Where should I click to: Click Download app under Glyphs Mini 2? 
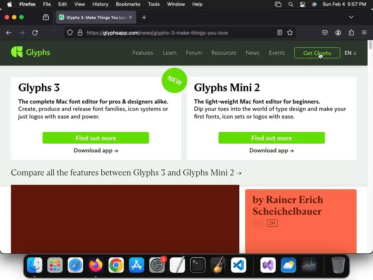(x=271, y=151)
